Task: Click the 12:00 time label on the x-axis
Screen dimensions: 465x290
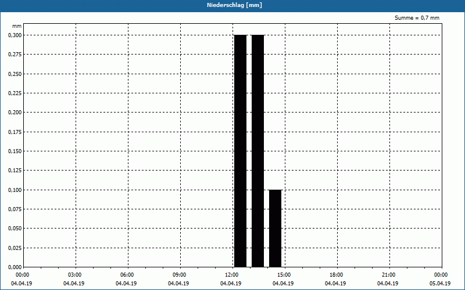Action: [232, 275]
